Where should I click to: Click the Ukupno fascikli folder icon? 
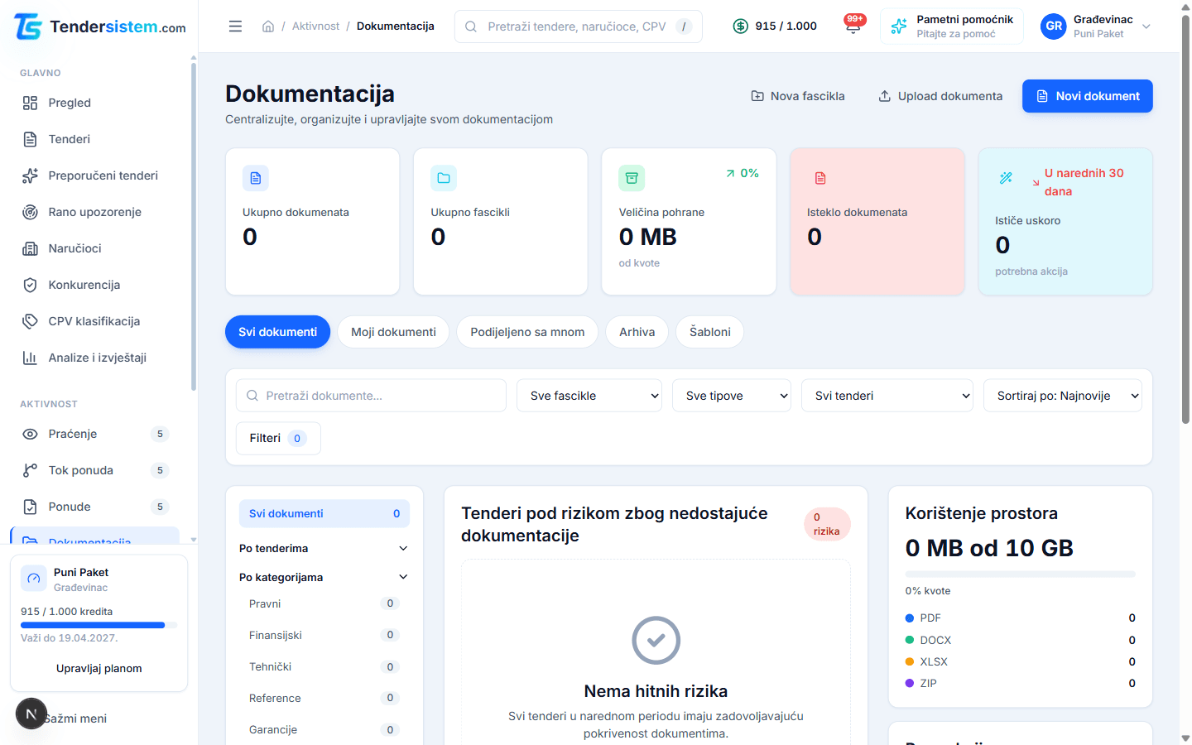click(444, 178)
